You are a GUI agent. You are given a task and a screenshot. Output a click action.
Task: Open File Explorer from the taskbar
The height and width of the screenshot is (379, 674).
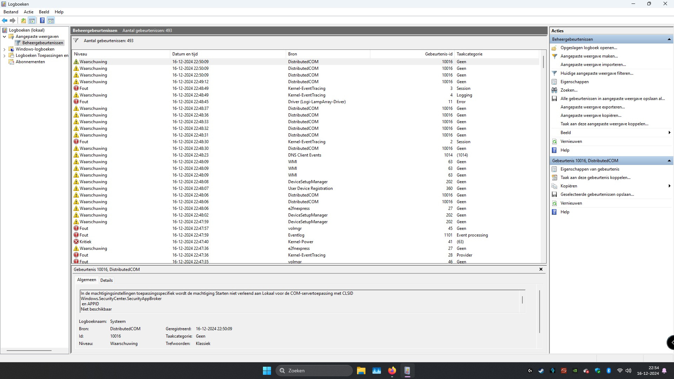pos(361,371)
